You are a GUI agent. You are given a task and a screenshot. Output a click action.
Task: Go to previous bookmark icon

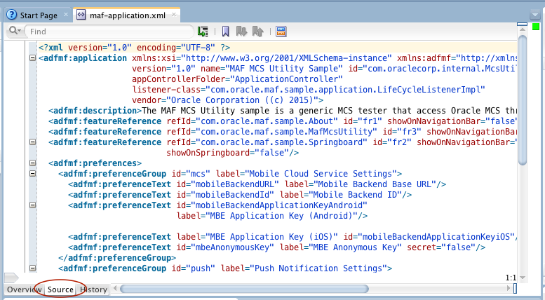pos(258,32)
